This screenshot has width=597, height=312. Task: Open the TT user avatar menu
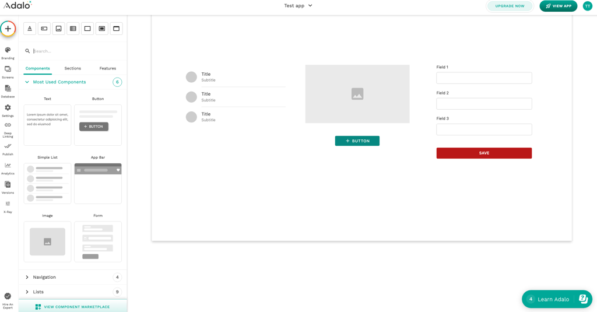tap(588, 6)
